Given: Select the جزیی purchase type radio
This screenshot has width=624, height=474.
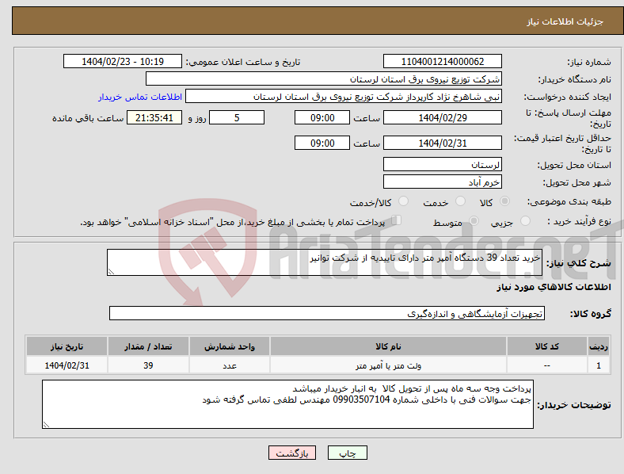Looking at the screenshot, I should coord(525,221).
